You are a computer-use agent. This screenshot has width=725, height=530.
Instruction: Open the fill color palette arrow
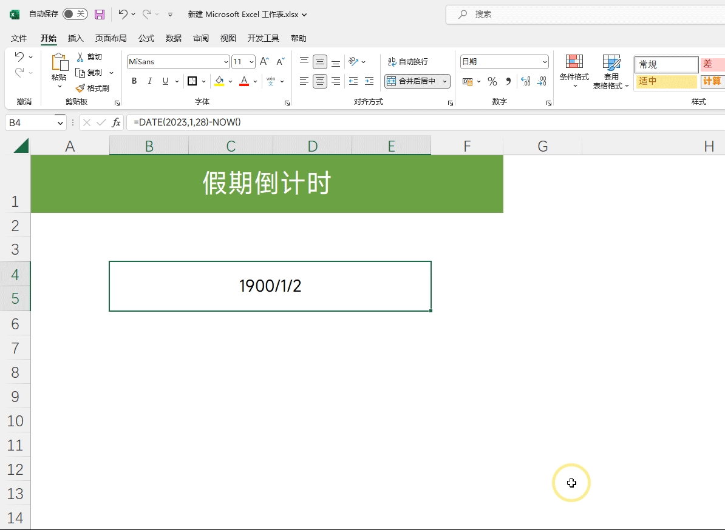(230, 81)
